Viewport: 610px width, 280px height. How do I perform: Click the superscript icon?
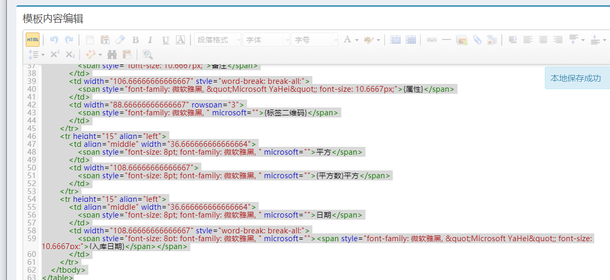click(x=55, y=55)
